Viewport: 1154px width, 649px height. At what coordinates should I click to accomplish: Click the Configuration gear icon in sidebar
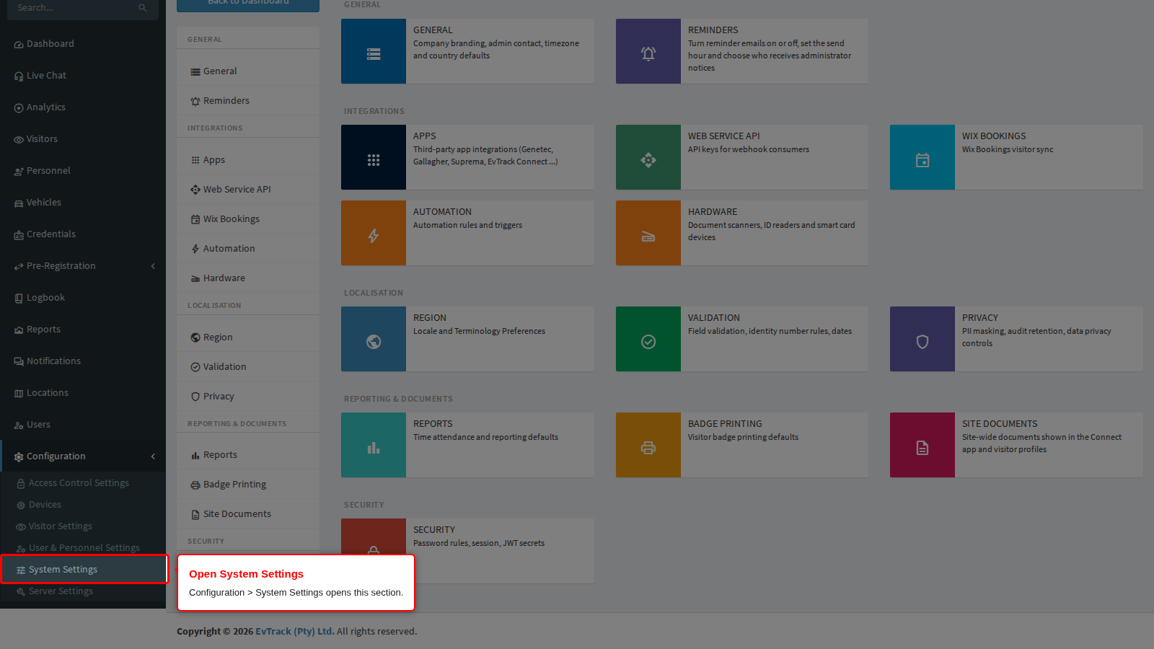coord(19,457)
